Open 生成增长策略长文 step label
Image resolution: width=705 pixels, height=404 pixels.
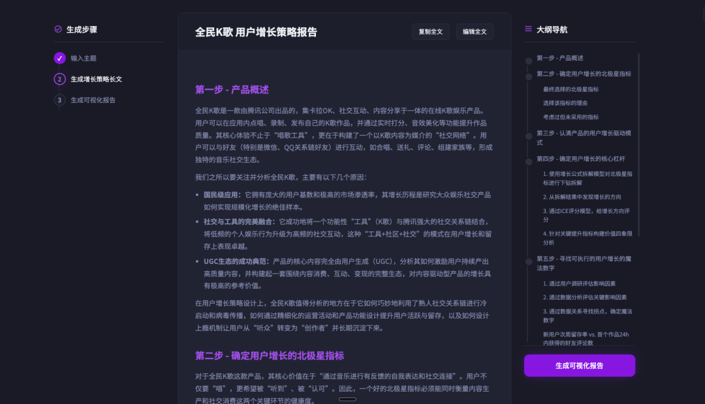point(96,79)
